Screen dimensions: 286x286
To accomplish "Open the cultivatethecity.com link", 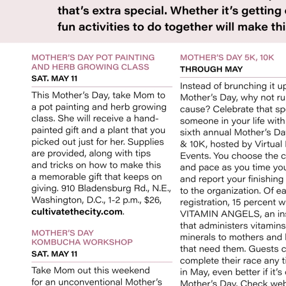I will coord(77,212).
